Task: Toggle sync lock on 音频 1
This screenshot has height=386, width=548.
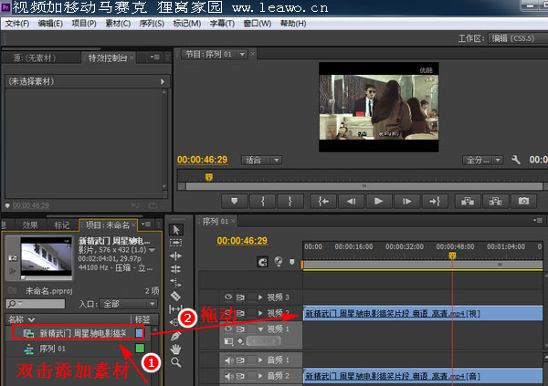Action: (240, 360)
